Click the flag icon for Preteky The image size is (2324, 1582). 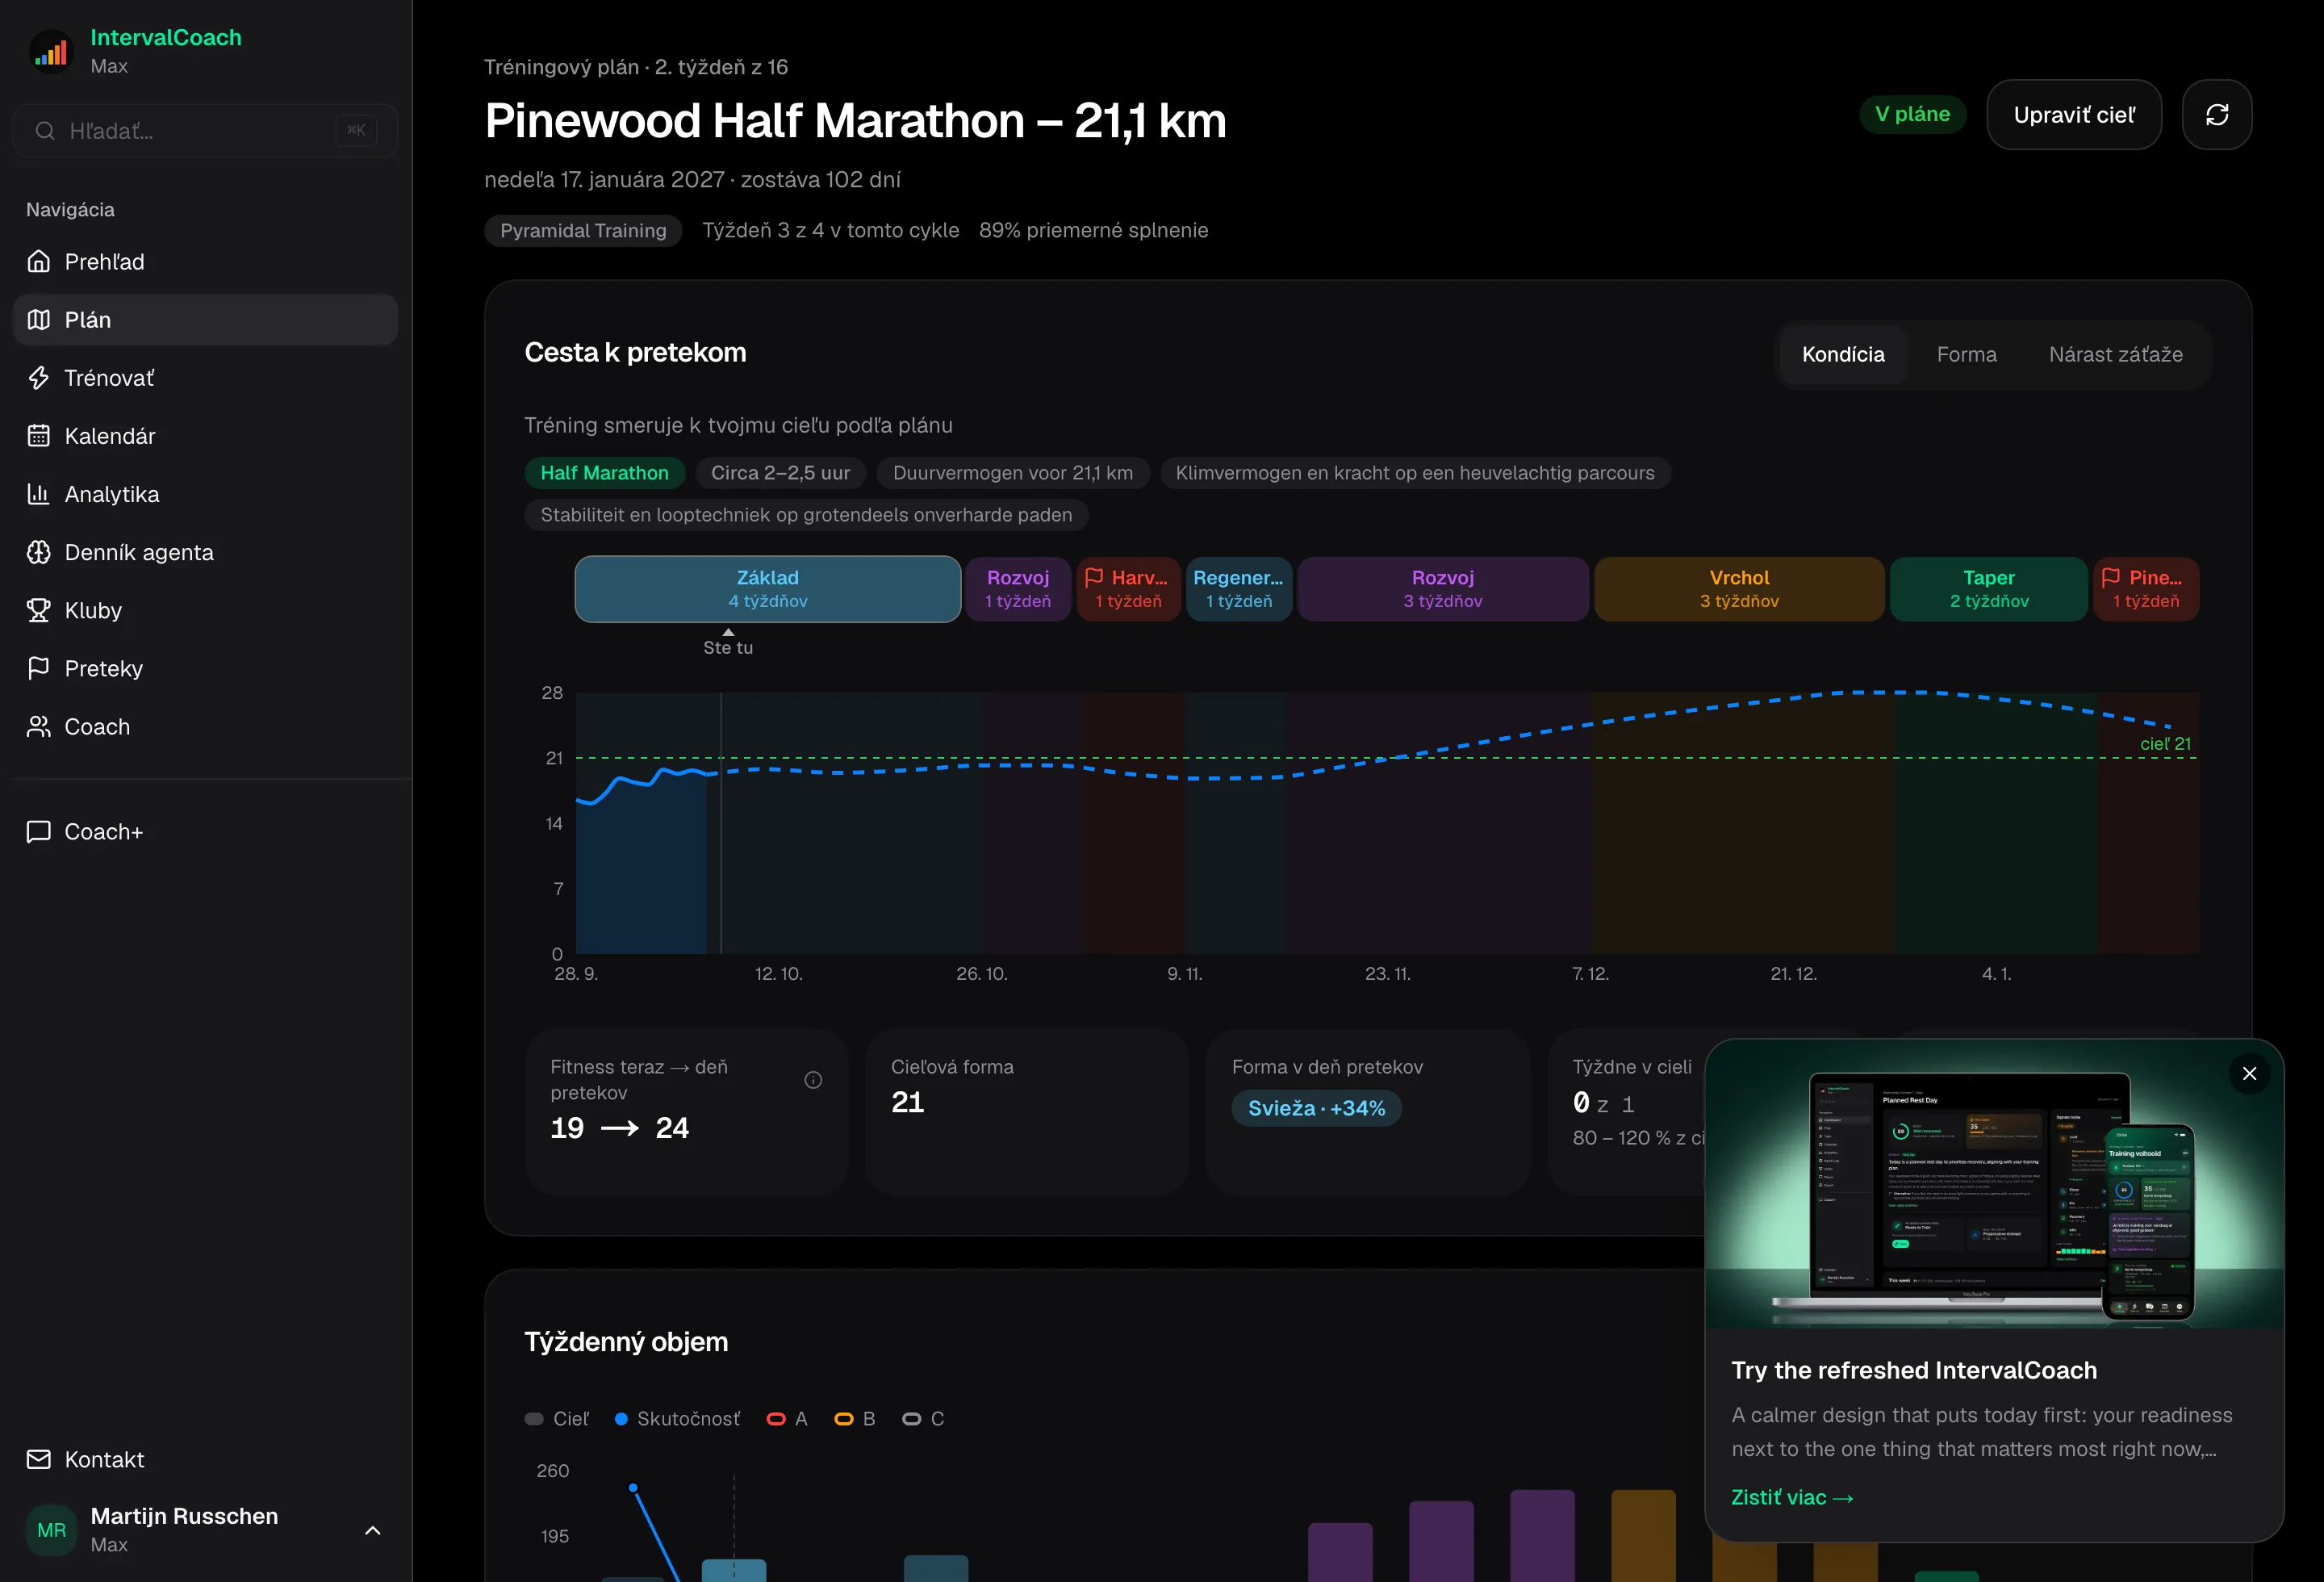39,668
